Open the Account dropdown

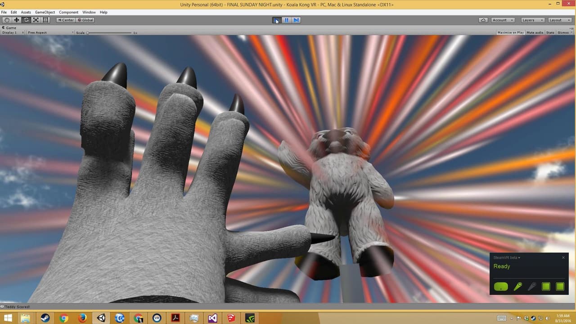(x=502, y=20)
